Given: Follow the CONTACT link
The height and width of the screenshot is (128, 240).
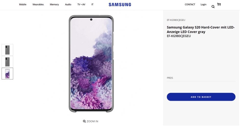Looking at the screenshot, I should (190, 4).
